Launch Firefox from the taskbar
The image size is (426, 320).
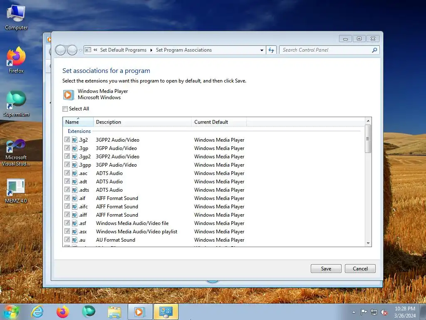point(63,312)
